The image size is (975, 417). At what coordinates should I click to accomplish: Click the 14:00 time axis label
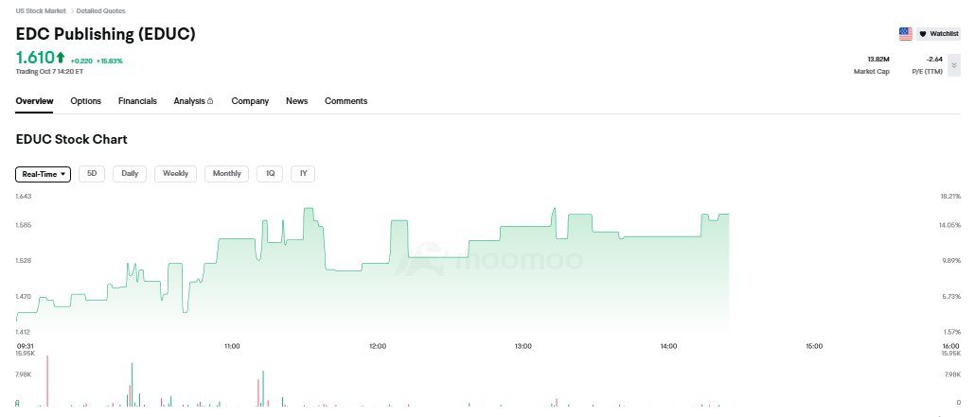pyautogui.click(x=668, y=346)
